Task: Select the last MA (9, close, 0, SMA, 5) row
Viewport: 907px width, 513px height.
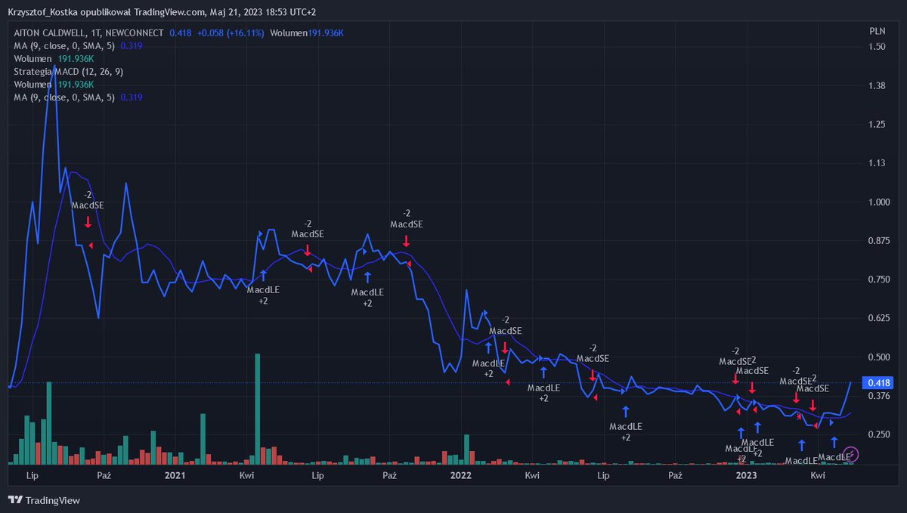Action: pos(79,97)
